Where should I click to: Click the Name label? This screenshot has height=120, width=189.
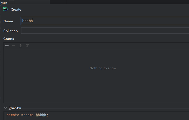[x=8, y=21]
